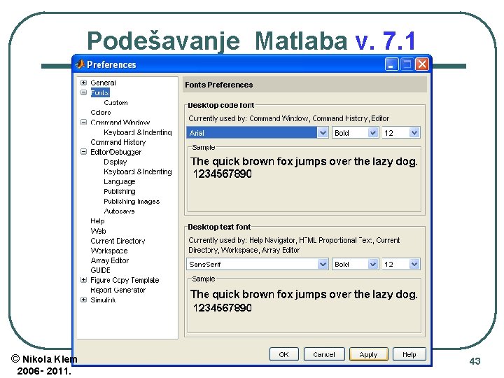Select Keyboard & Indenting under Editor/Debugger

pos(138,171)
